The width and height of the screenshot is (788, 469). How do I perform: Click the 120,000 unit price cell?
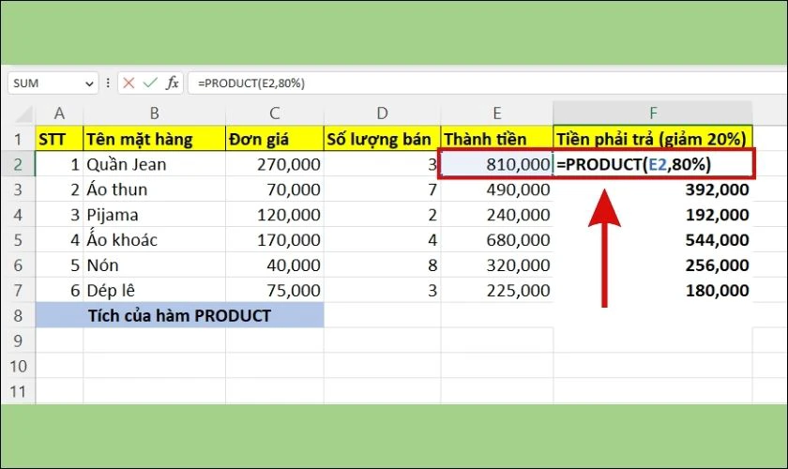274,215
